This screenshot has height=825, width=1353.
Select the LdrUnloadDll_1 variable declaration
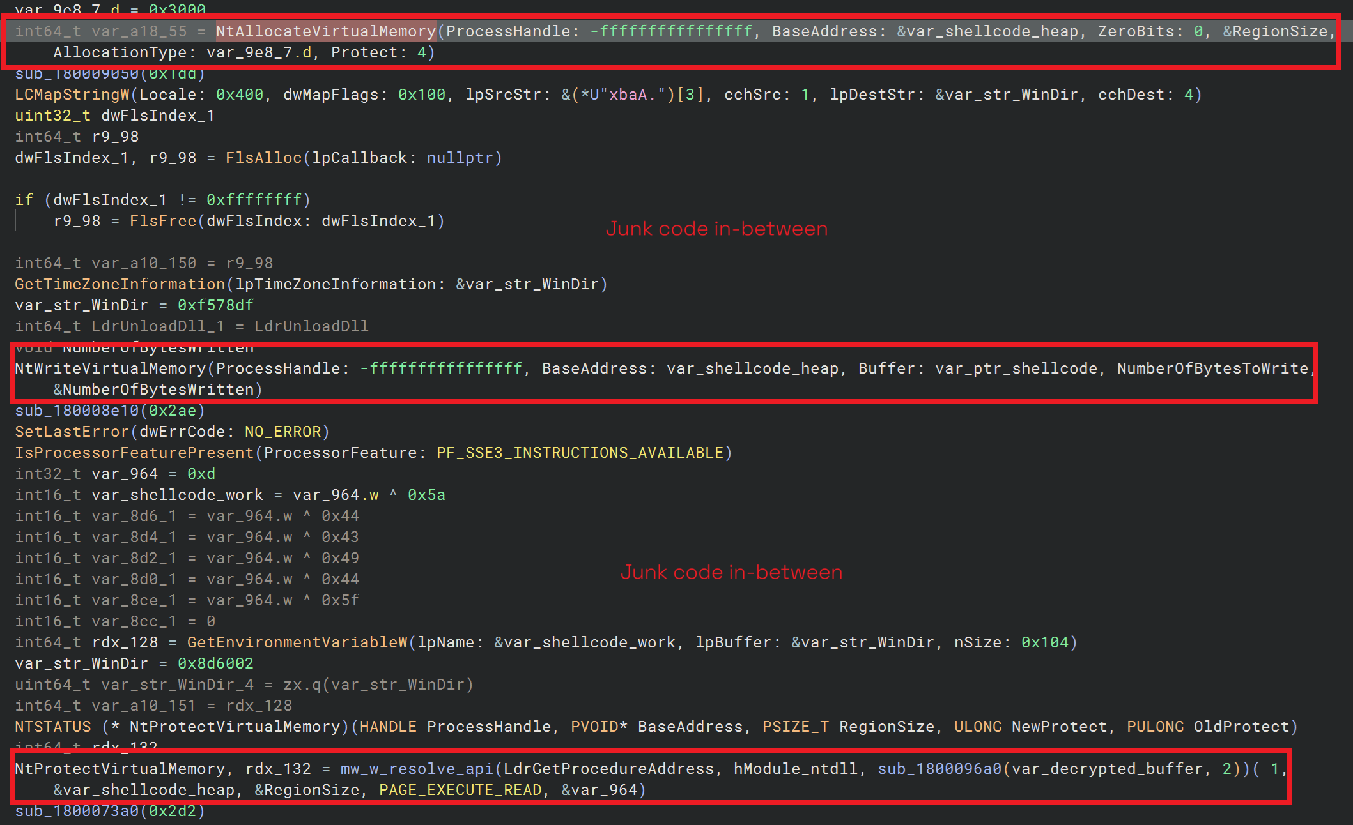192,326
